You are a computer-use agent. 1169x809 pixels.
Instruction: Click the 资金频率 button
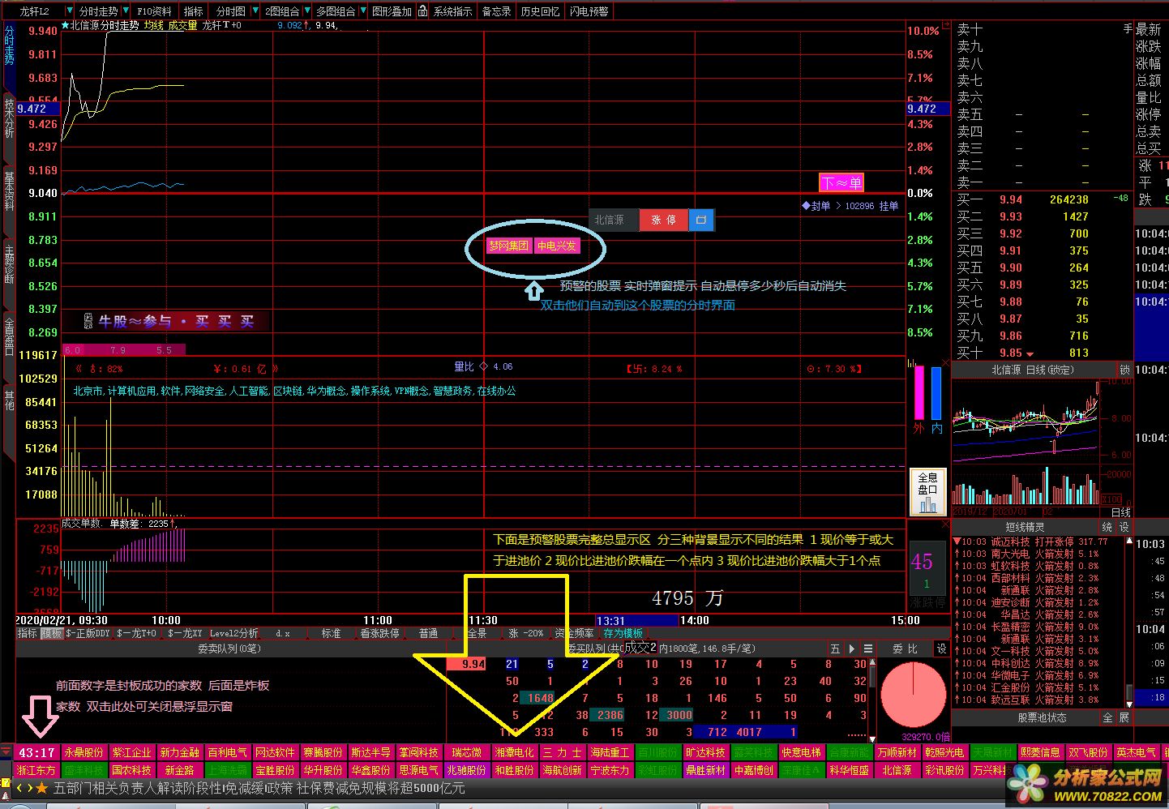click(574, 633)
